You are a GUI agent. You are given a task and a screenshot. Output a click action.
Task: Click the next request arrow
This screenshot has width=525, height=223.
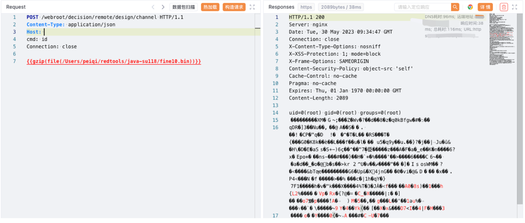[x=163, y=7]
